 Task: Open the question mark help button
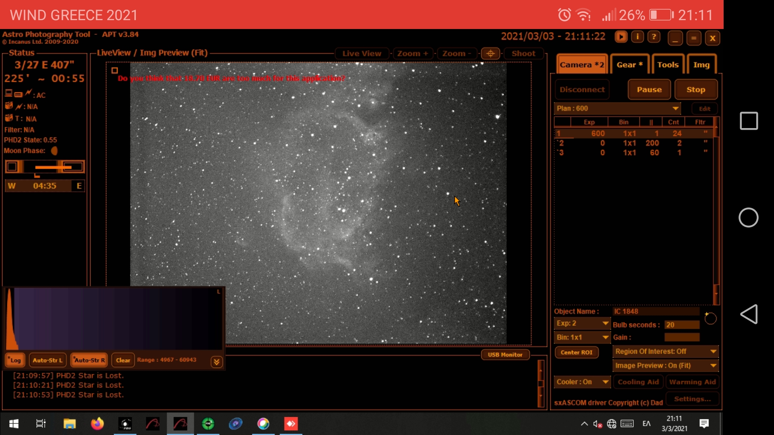point(654,37)
